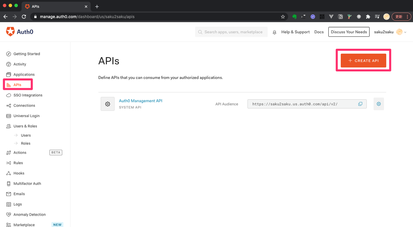Click Discuss Your Needs button
The width and height of the screenshot is (413, 227).
click(x=349, y=32)
